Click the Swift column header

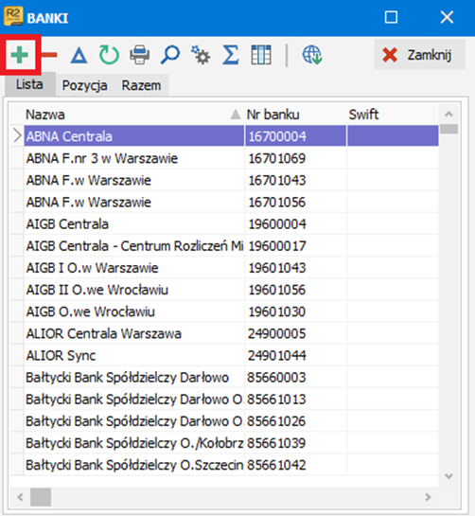[x=393, y=115]
